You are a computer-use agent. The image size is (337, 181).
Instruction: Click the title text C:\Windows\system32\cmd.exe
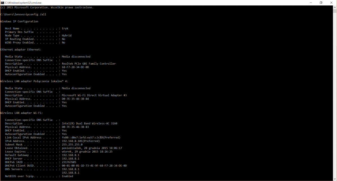(x=23, y=3)
